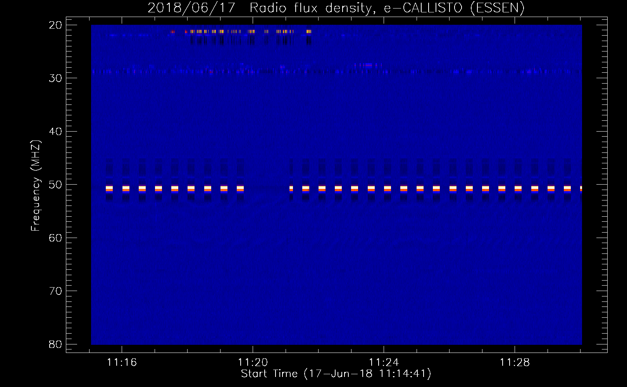The image size is (627, 387).
Task: Click the 'Frequency (MHZ)' axis label
Action: 36,186
